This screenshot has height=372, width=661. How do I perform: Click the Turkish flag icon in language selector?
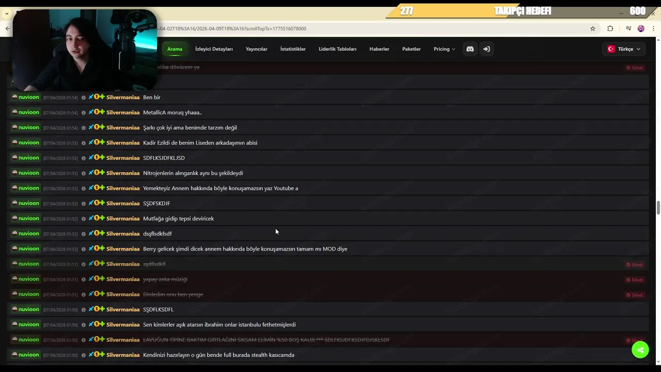tap(611, 49)
